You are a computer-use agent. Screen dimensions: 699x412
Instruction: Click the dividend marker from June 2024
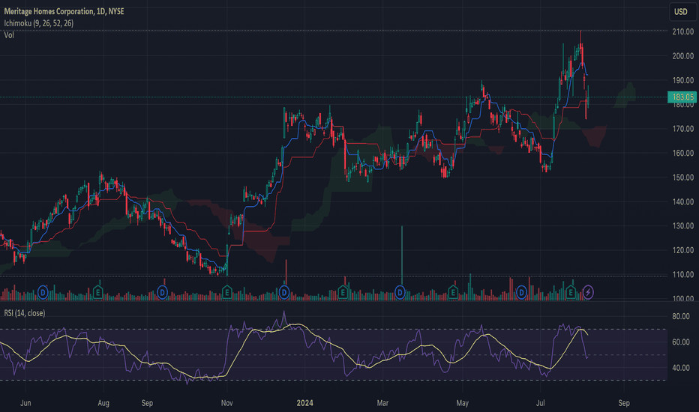(x=521, y=293)
